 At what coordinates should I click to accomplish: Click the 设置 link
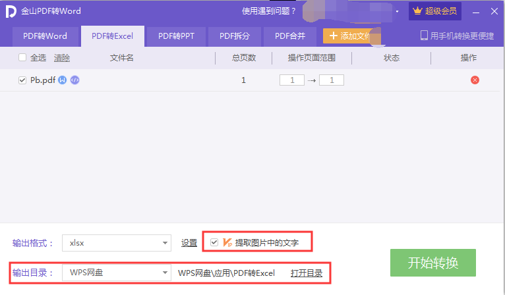click(189, 243)
